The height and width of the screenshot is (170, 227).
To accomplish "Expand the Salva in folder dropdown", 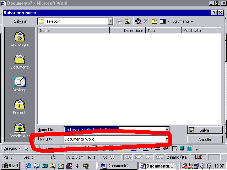I will (110, 21).
